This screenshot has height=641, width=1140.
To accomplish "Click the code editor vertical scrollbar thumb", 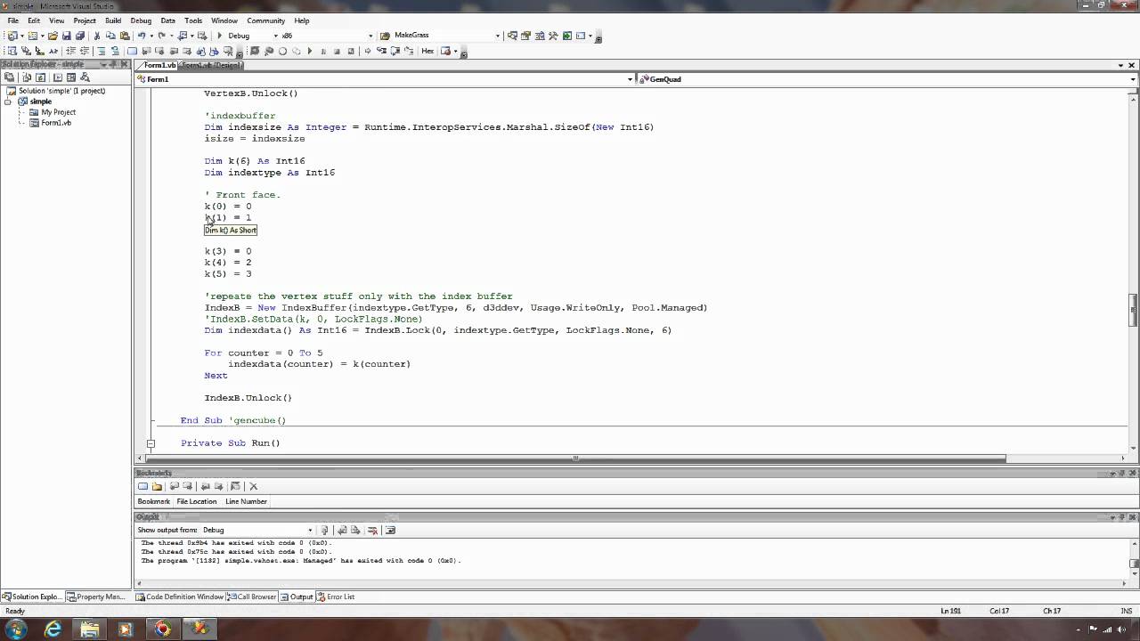I will click(1133, 310).
